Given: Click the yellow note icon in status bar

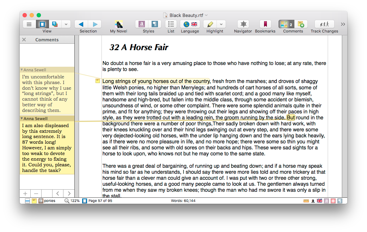Looking at the screenshot, I should (x=34, y=201).
